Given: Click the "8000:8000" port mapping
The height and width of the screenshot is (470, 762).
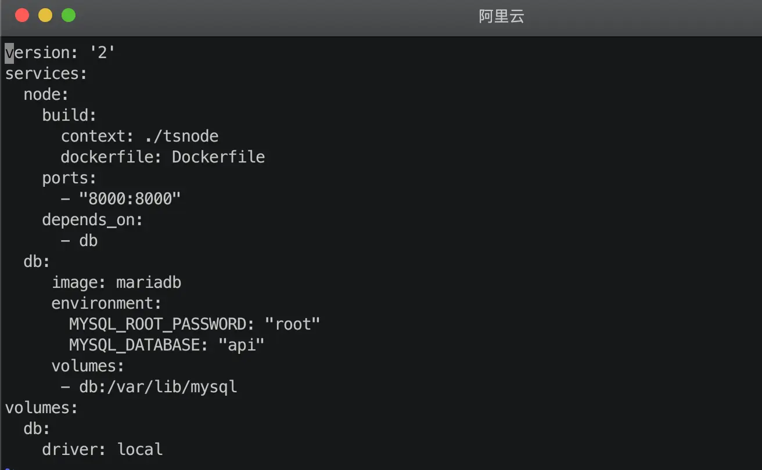Looking at the screenshot, I should pyautogui.click(x=130, y=199).
